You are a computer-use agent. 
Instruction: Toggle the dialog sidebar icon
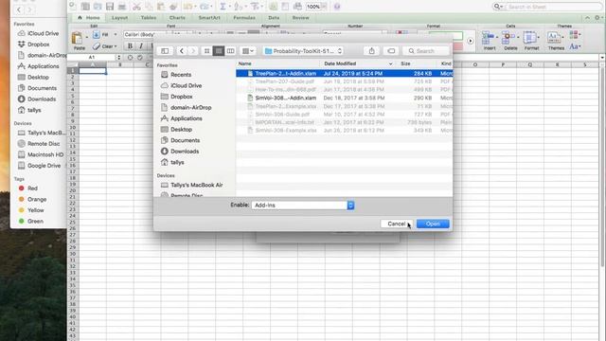165,51
